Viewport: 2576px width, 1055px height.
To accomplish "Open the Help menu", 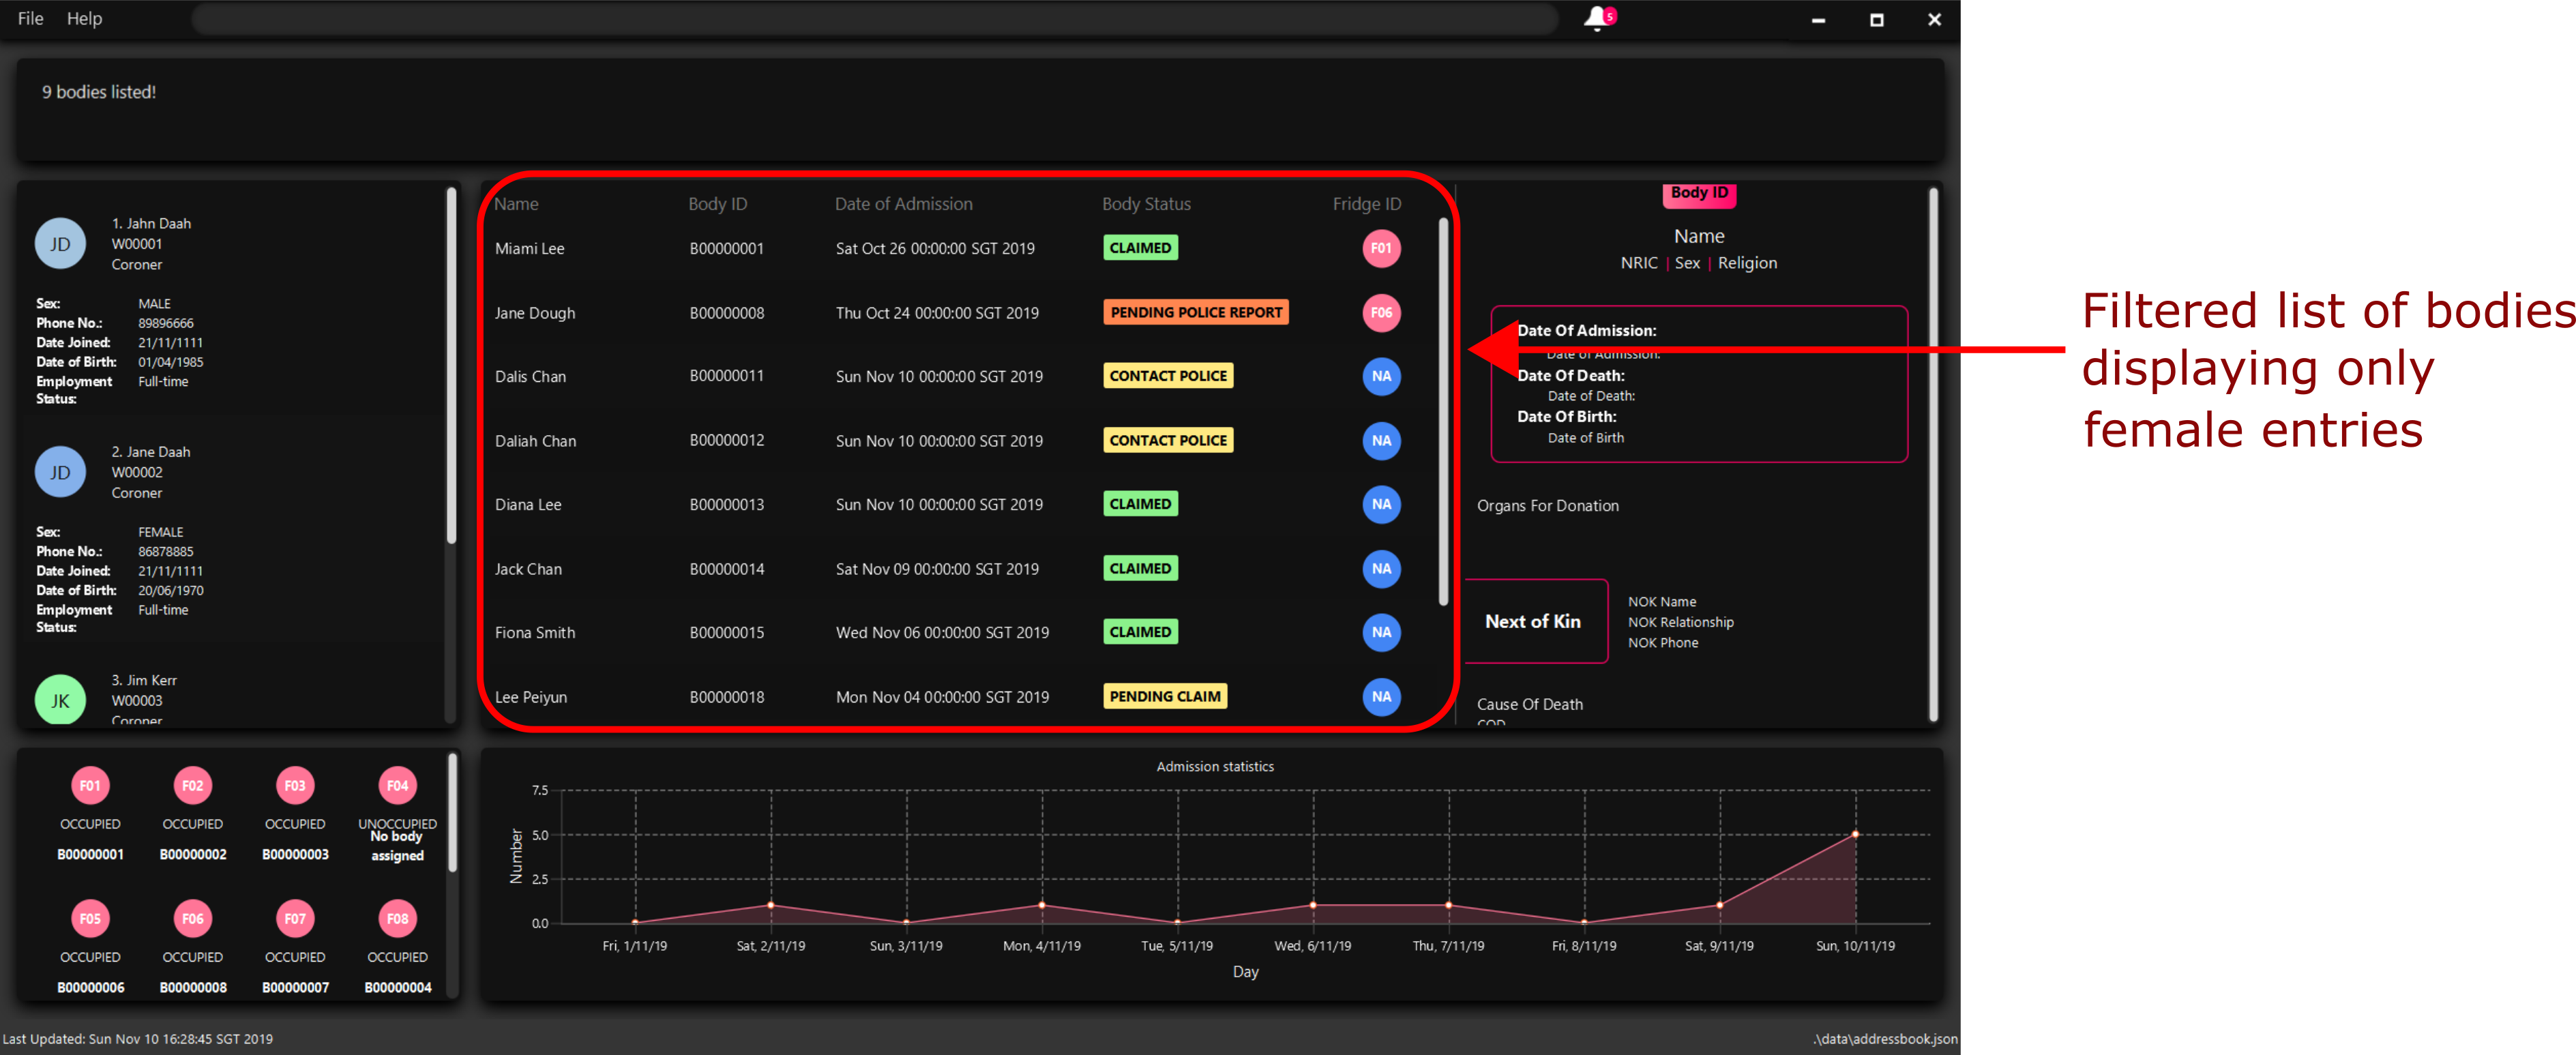I will 85,18.
